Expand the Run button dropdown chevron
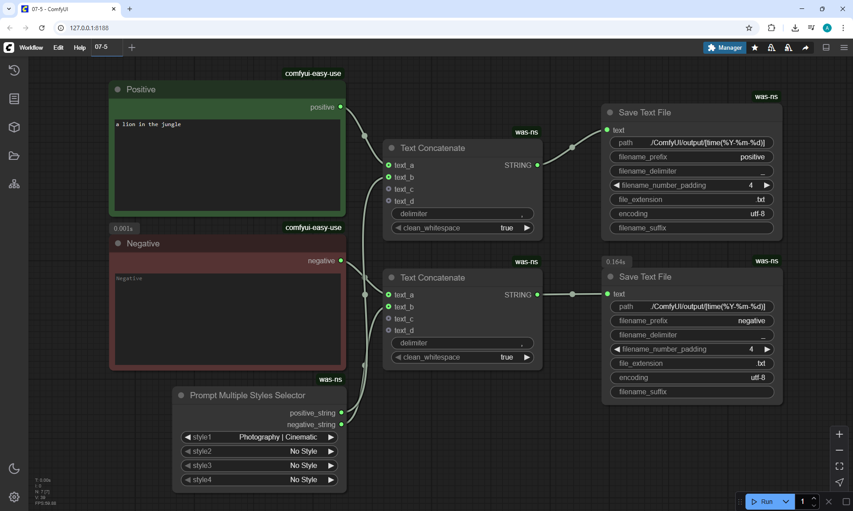 (786, 502)
